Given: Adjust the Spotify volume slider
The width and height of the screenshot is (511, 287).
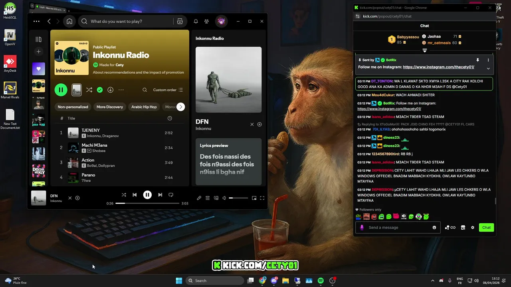Looking at the screenshot, I should [x=238, y=198].
